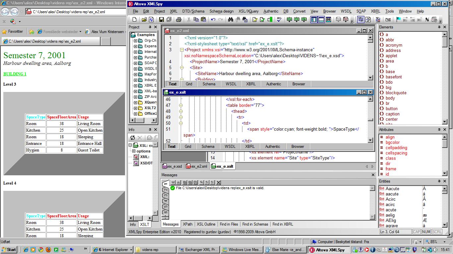
Task: Collapse the Project element on line 3
Action: coord(181,50)
